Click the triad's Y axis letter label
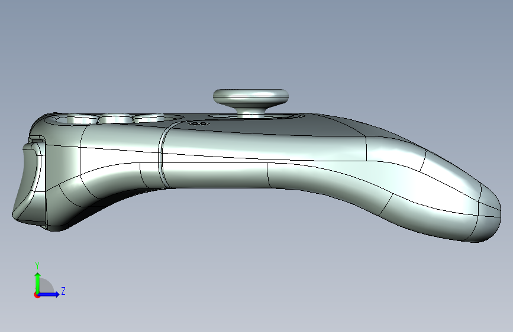Screen dimensions: 513x332 click(x=37, y=266)
